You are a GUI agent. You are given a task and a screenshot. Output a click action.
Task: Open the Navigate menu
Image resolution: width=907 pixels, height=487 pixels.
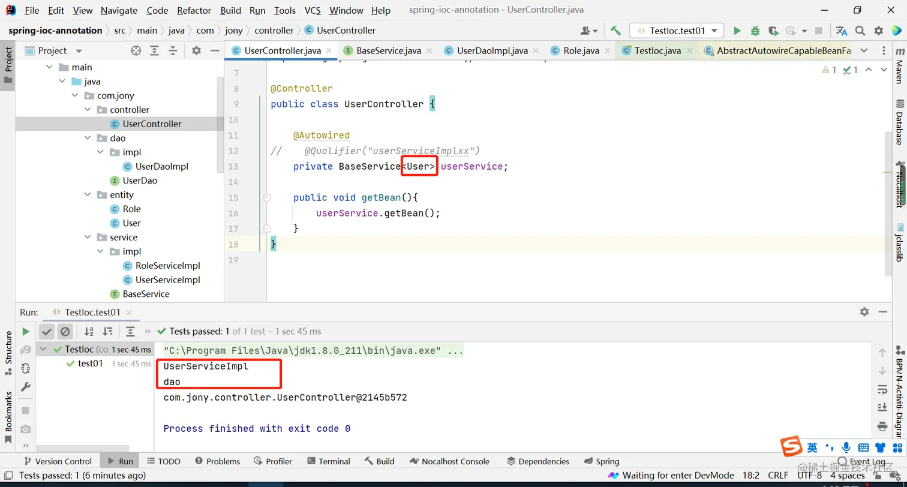pos(119,10)
